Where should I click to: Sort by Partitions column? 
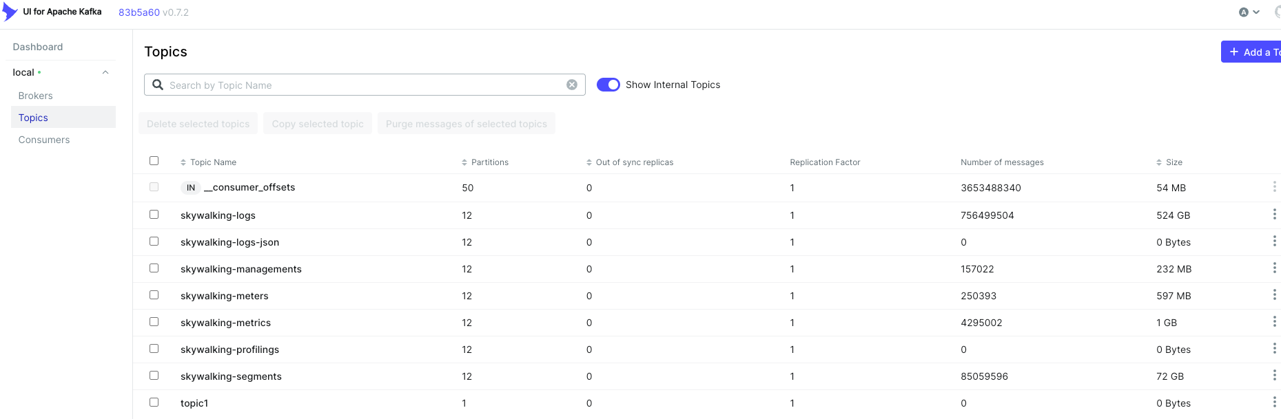click(x=485, y=162)
